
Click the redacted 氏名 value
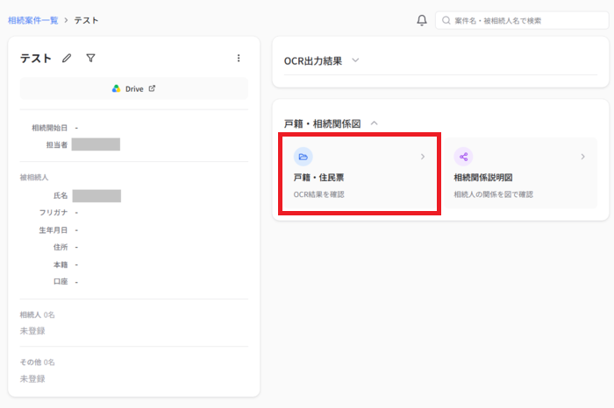(x=96, y=196)
